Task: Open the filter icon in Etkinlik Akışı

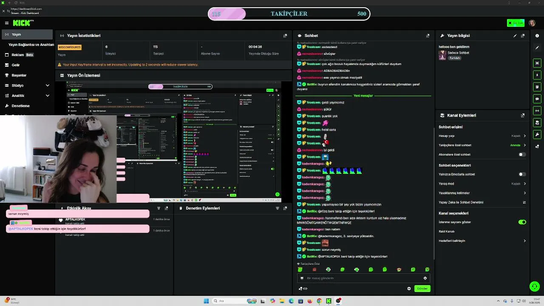Action: (x=159, y=208)
